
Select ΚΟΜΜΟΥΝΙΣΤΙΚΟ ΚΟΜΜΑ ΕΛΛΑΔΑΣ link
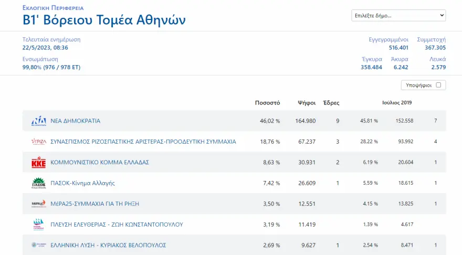coord(100,163)
